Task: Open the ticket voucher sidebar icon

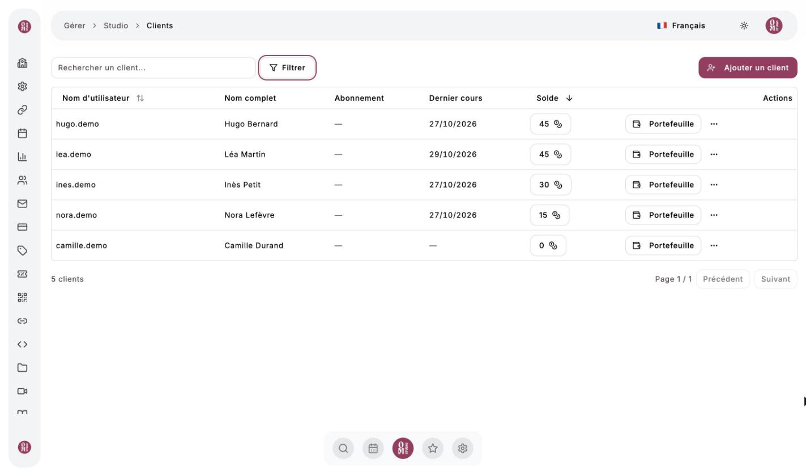Action: tap(23, 274)
